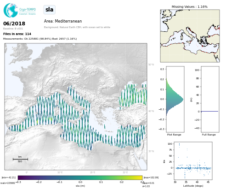226x189 pixels.
Task: Click the Plot Range histogram
Action: pos(175,99)
